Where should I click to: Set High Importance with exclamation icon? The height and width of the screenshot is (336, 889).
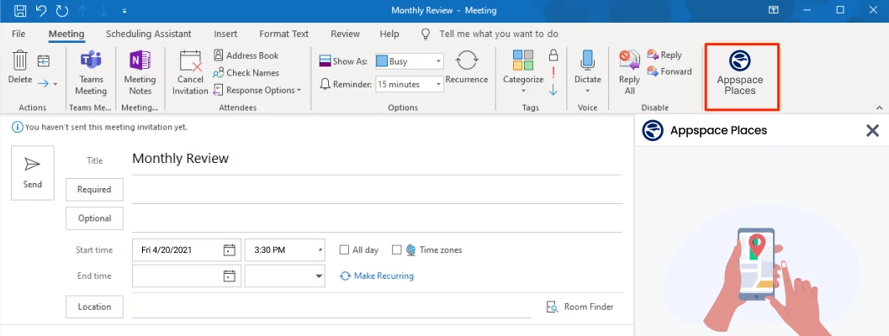tap(553, 72)
